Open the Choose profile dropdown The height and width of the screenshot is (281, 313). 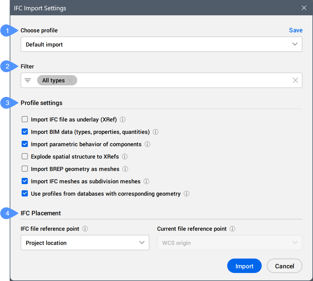[x=161, y=44]
